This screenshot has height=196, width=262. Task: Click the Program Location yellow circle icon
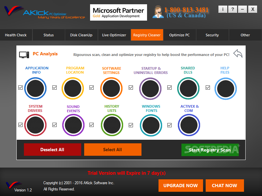coord(73,88)
